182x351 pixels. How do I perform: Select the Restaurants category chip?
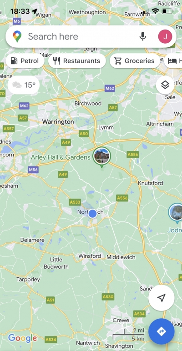pos(77,61)
